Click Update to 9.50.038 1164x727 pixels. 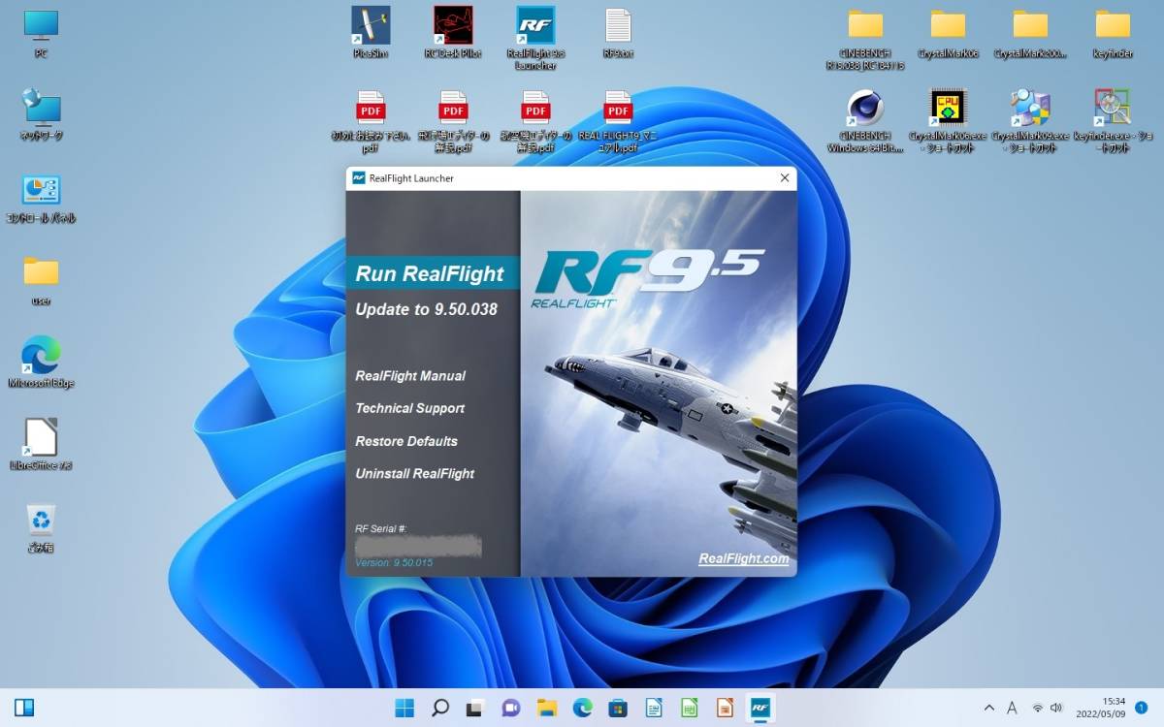[427, 310]
